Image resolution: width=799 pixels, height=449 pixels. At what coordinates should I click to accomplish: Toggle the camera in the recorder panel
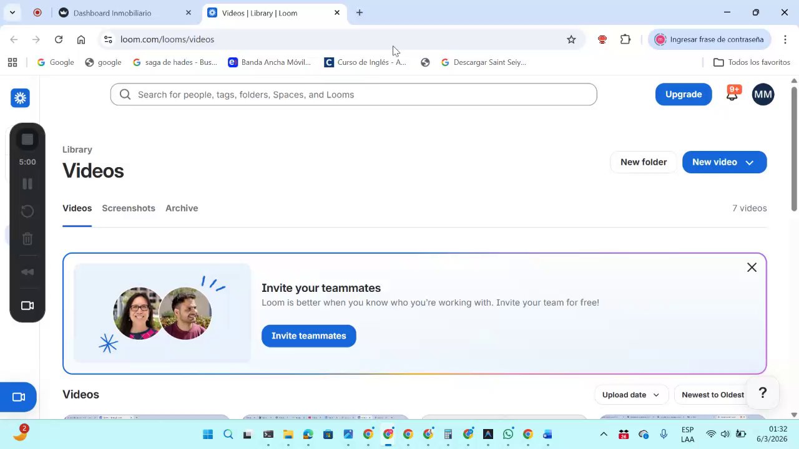(x=27, y=306)
